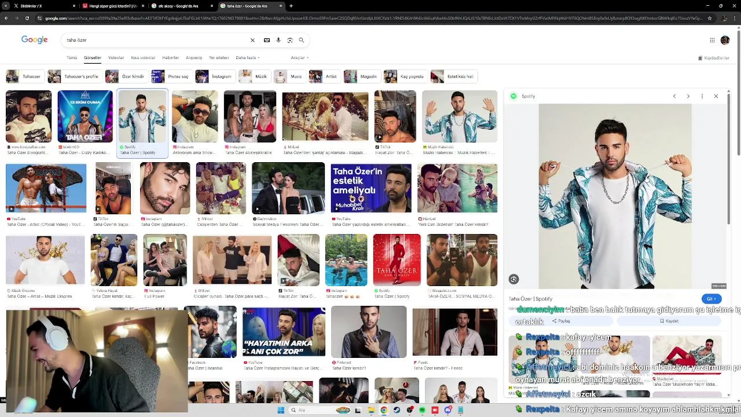Go to the Google logo homepage

tap(34, 39)
